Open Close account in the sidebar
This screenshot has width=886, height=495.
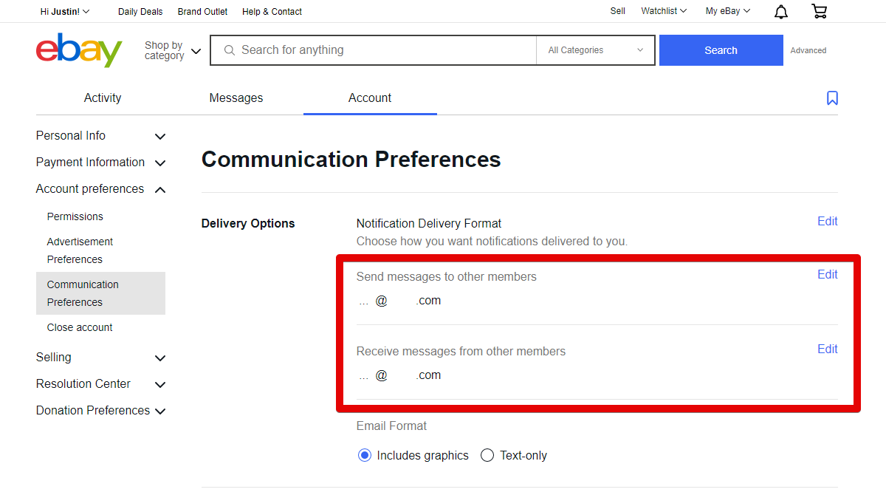click(x=80, y=327)
